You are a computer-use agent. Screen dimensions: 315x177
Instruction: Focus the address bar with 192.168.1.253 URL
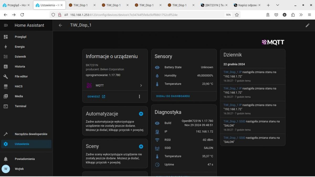point(144,15)
